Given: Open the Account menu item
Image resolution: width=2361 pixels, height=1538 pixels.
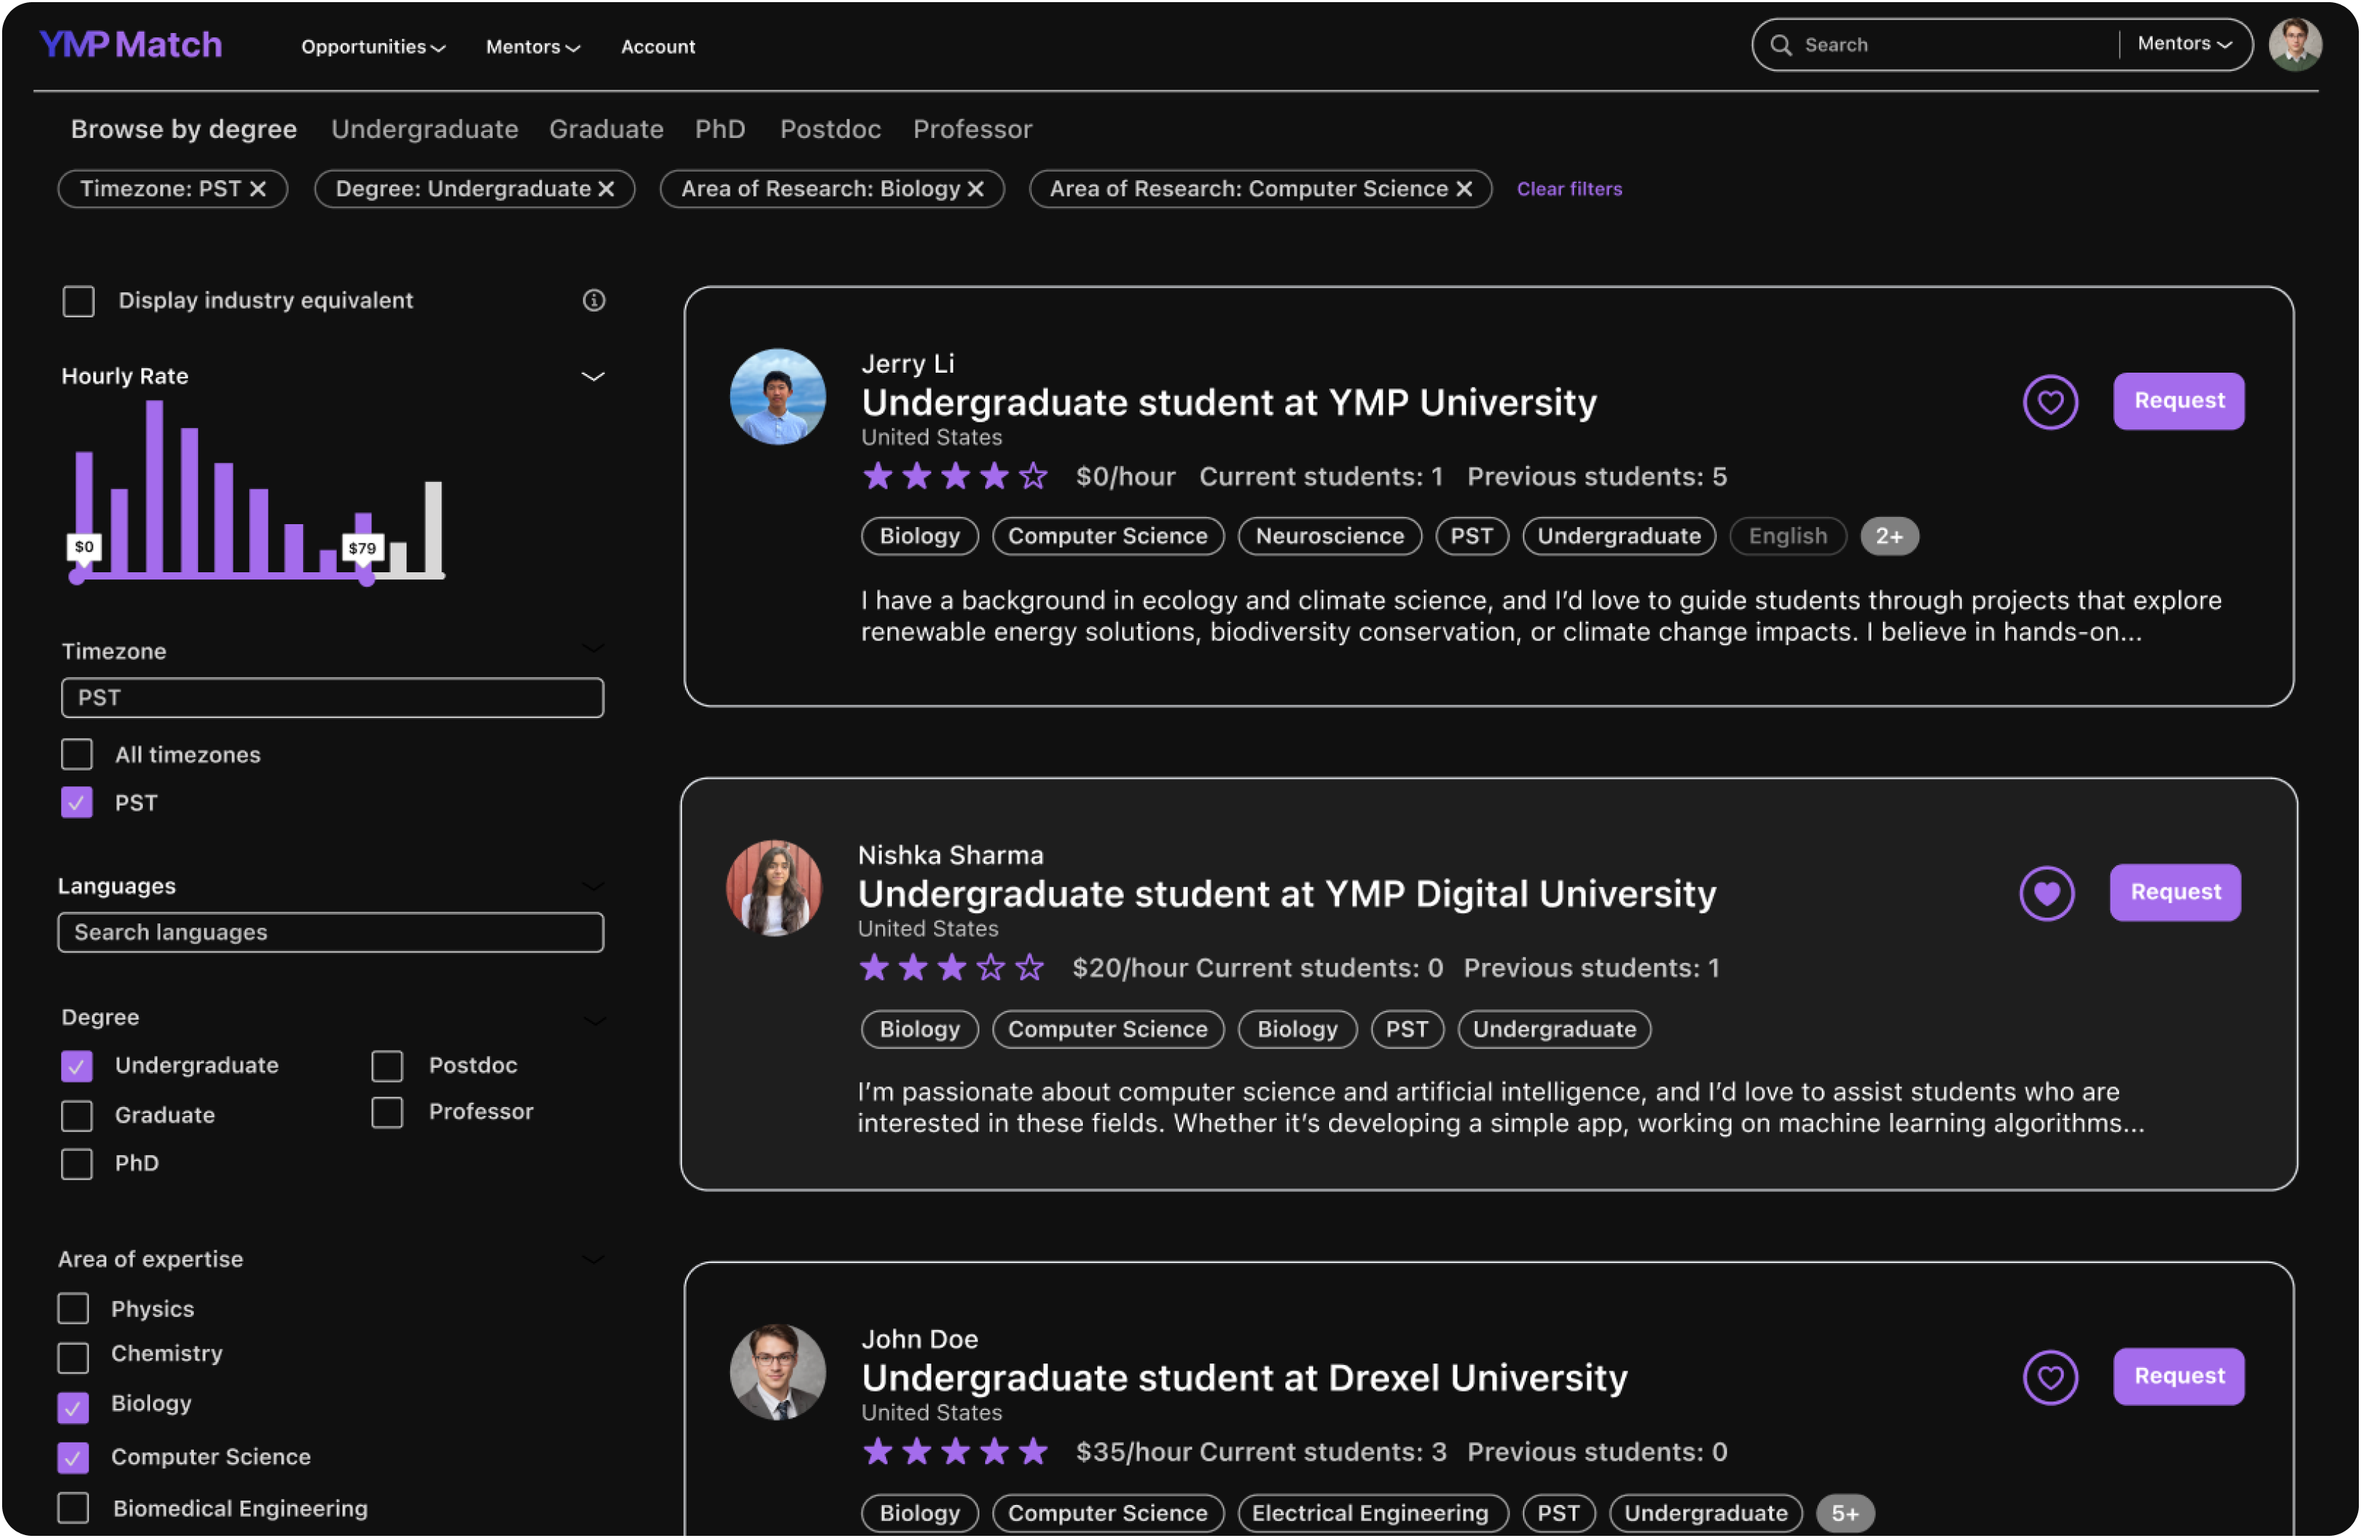Looking at the screenshot, I should click(658, 47).
